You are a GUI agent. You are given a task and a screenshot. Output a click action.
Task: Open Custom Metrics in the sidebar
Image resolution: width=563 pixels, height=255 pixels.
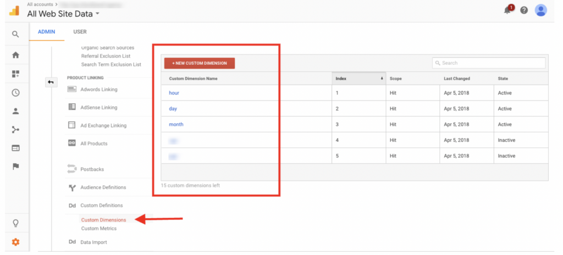click(x=98, y=228)
